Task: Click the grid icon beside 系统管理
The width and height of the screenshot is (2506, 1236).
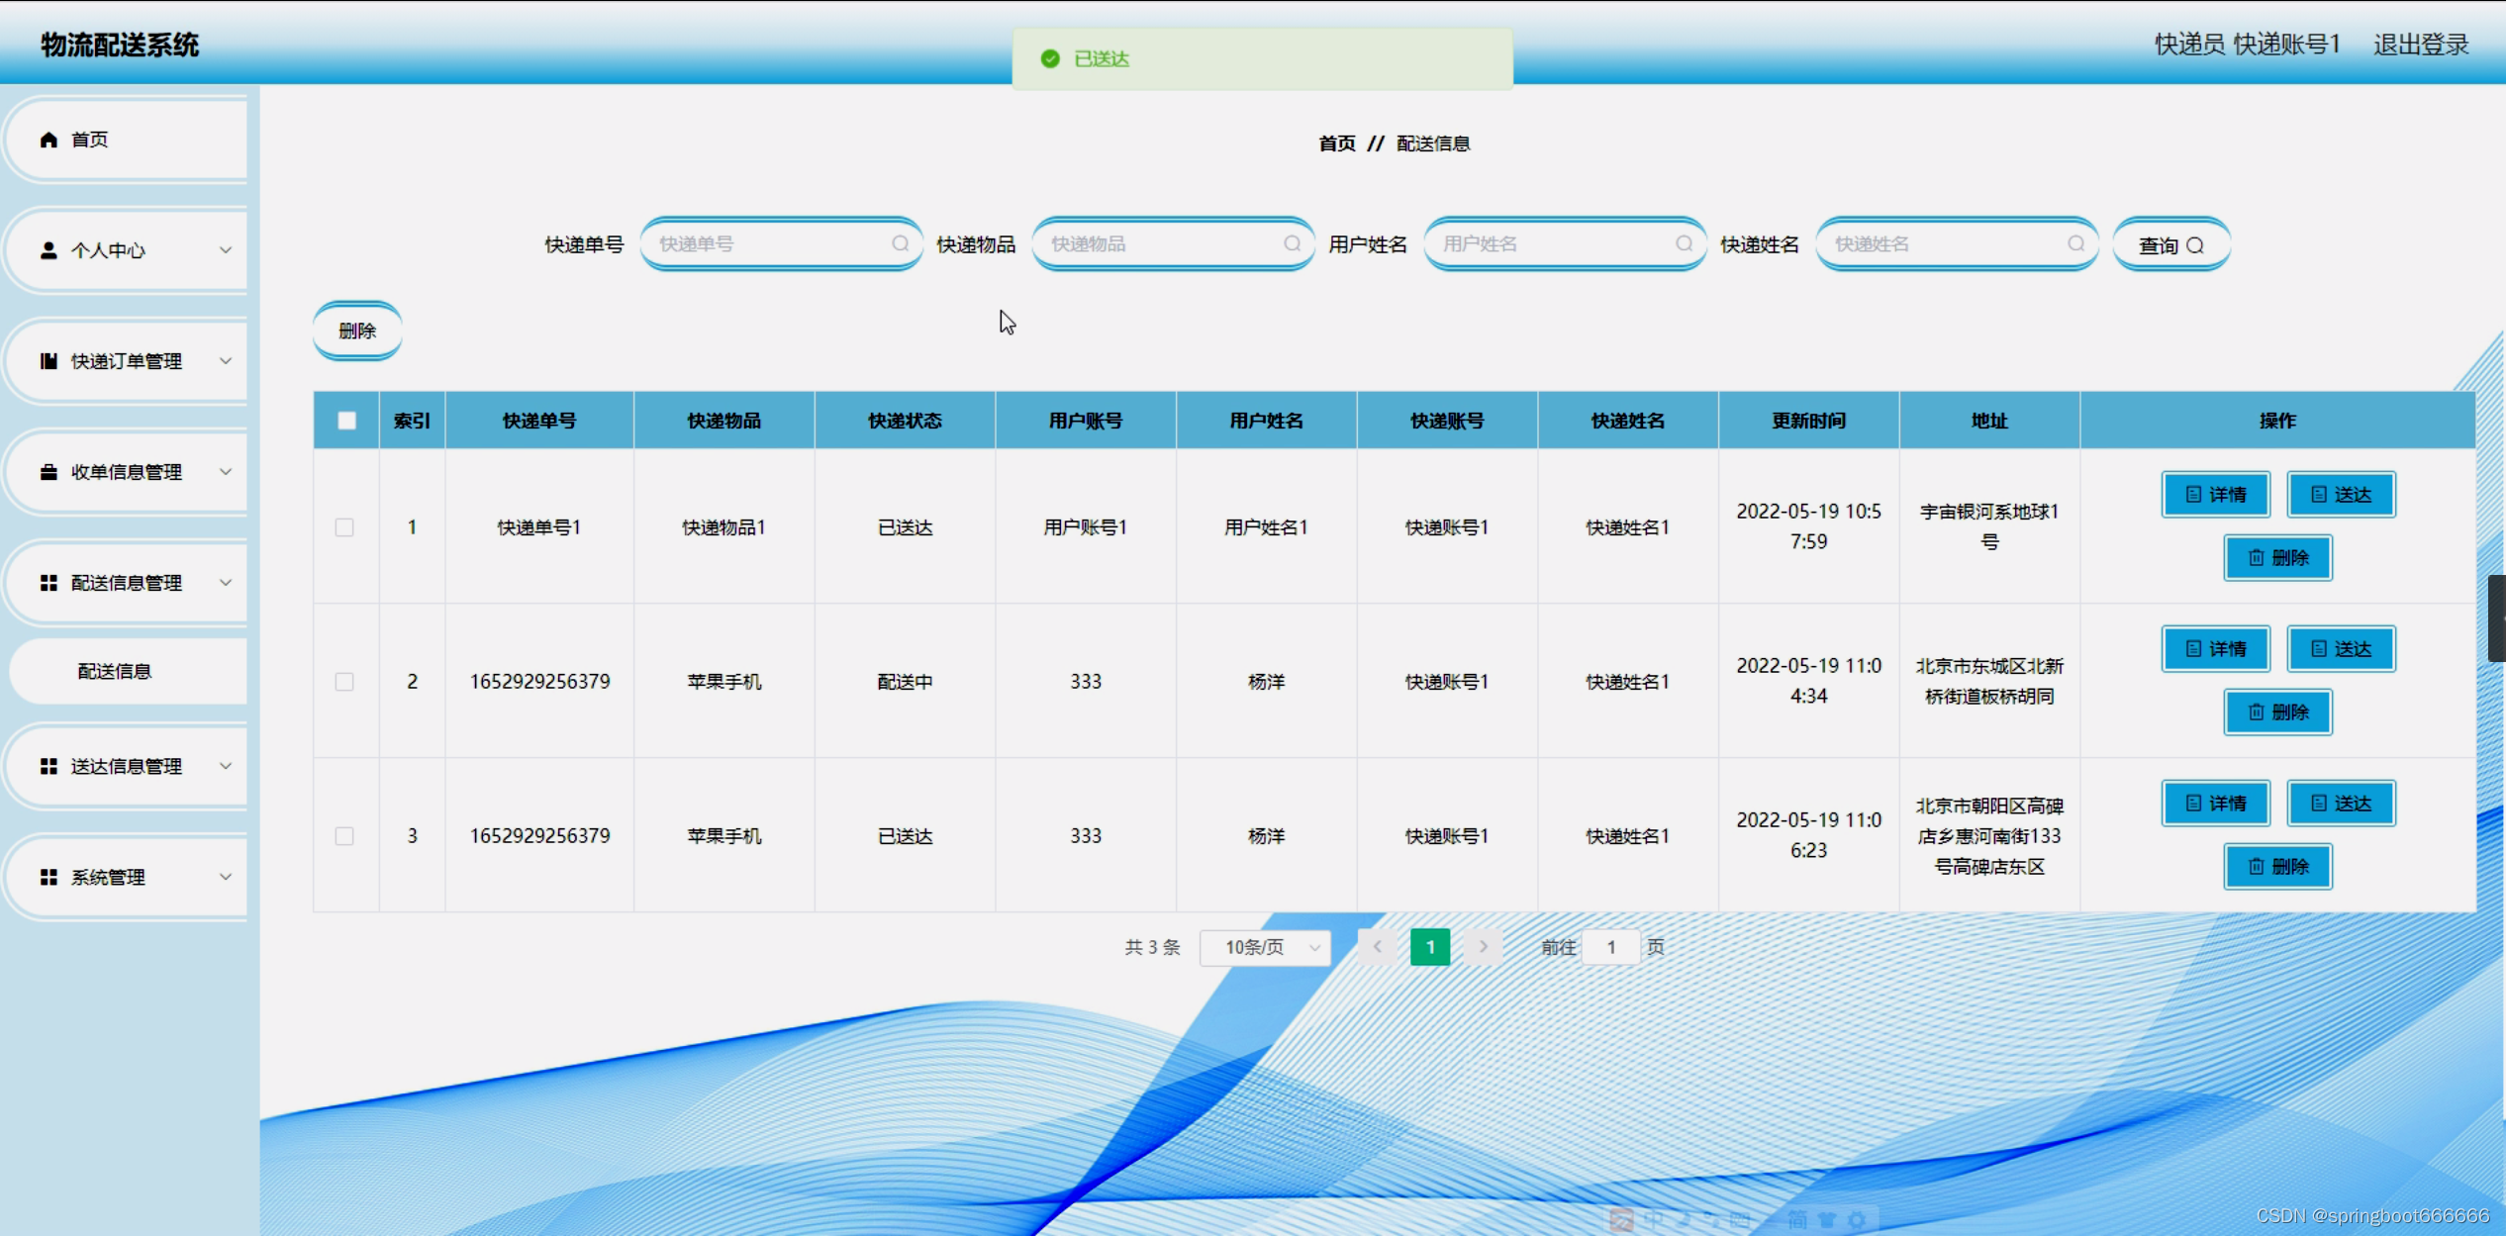Action: tap(48, 877)
